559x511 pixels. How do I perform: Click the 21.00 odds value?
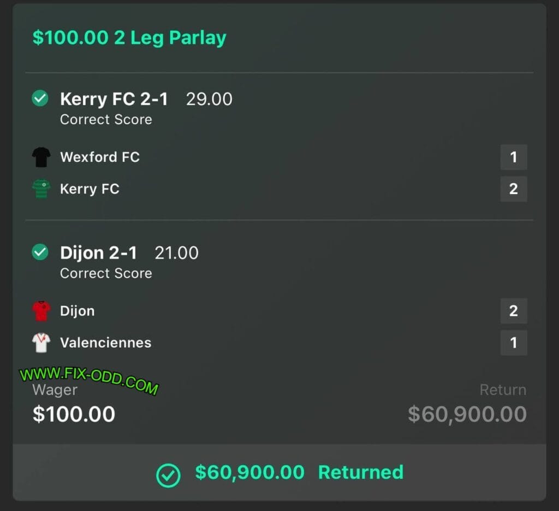[x=176, y=252]
